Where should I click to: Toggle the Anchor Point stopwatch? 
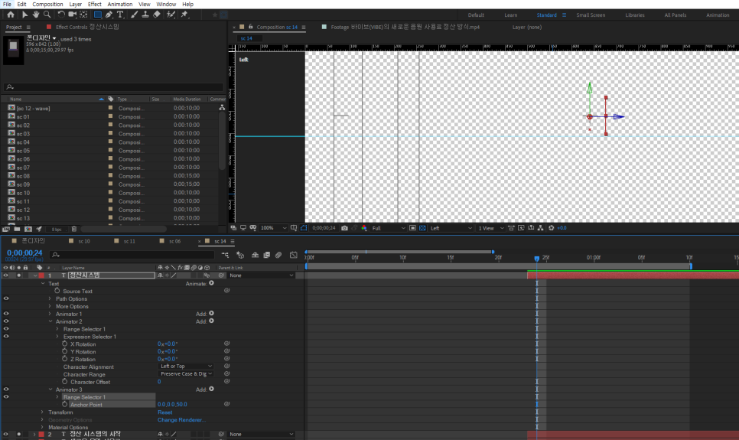tap(64, 404)
